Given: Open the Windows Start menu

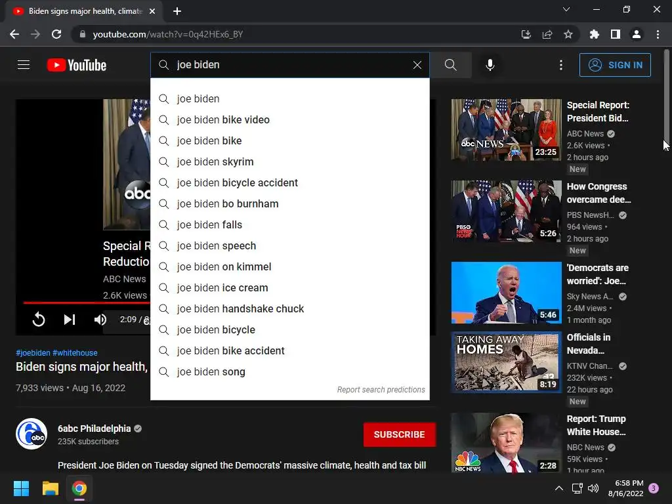Looking at the screenshot, I should 21,488.
